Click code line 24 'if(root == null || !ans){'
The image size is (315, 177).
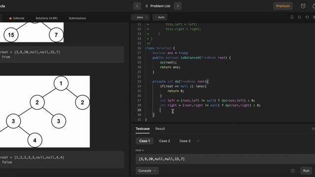click(x=183, y=87)
